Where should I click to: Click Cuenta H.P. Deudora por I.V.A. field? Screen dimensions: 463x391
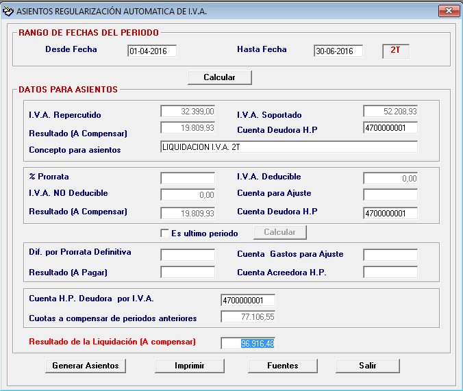pos(248,300)
